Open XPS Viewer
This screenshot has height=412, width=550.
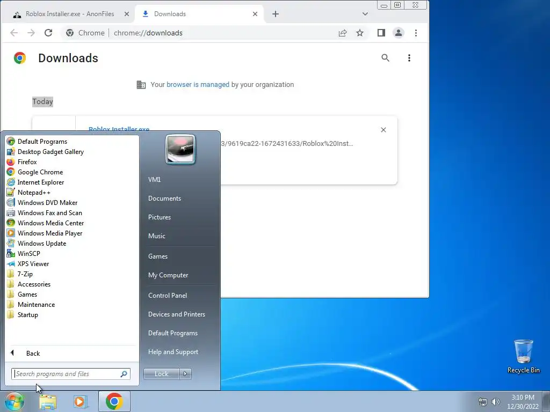(33, 264)
